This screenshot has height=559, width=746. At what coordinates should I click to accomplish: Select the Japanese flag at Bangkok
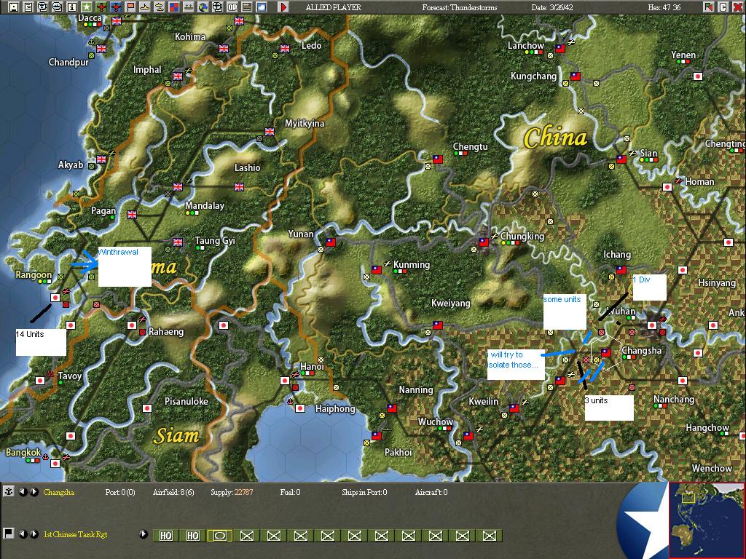pos(55,463)
